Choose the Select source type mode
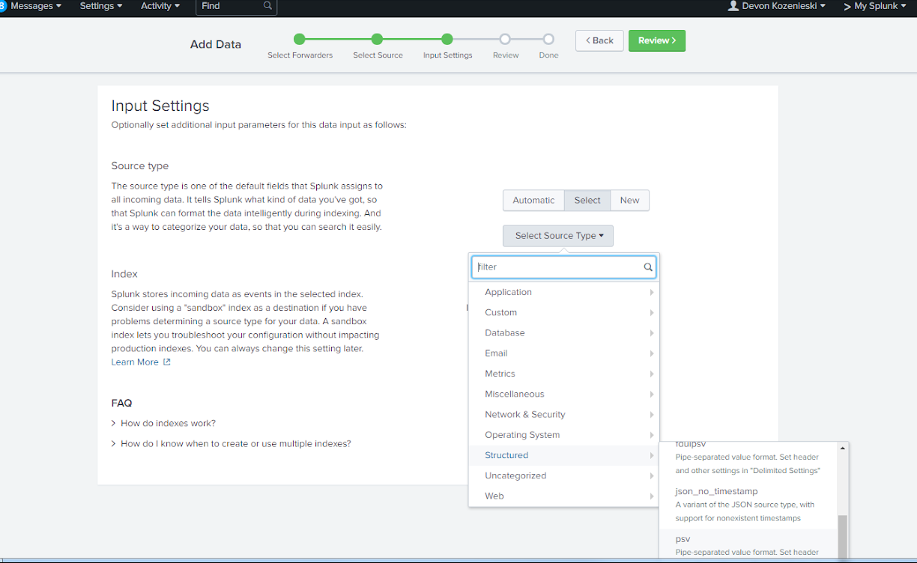This screenshot has height=563, width=917. 587,201
